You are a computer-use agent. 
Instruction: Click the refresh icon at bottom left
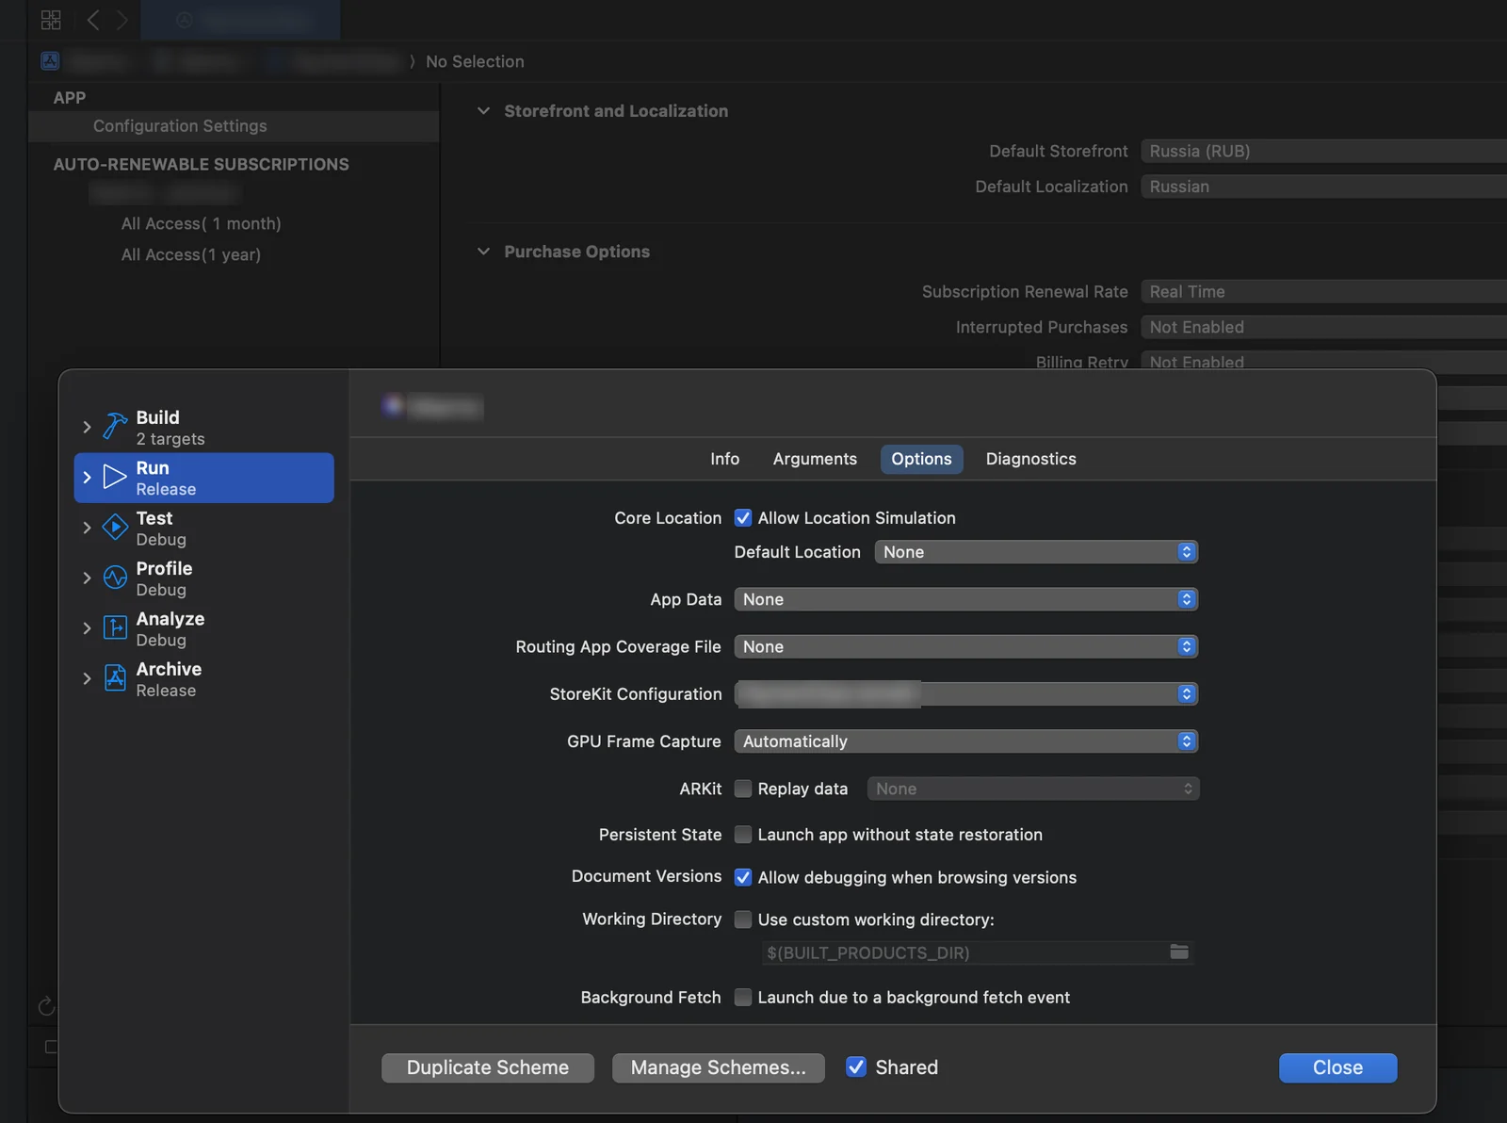click(x=46, y=1006)
